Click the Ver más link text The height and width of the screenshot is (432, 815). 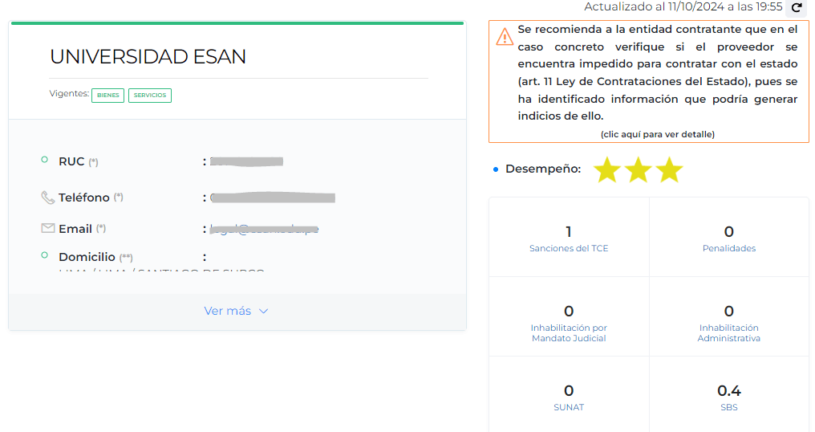click(x=228, y=311)
